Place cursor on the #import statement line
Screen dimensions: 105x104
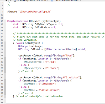coord(29,12)
